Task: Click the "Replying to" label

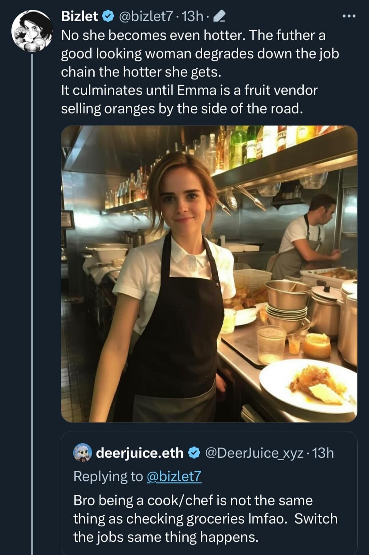Action: [108, 476]
